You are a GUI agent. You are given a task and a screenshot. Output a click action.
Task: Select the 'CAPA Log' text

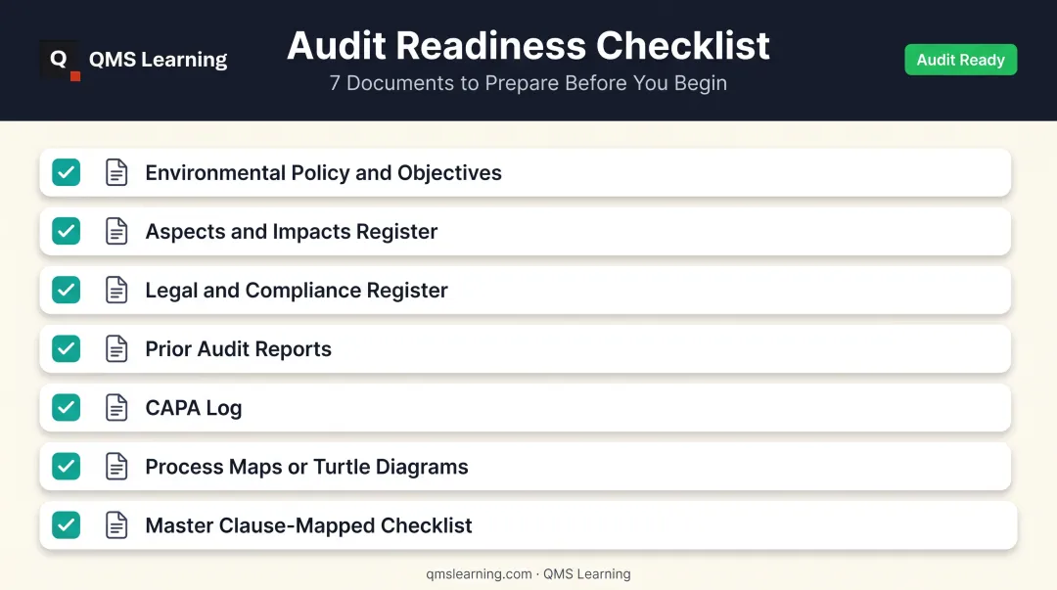tap(194, 408)
